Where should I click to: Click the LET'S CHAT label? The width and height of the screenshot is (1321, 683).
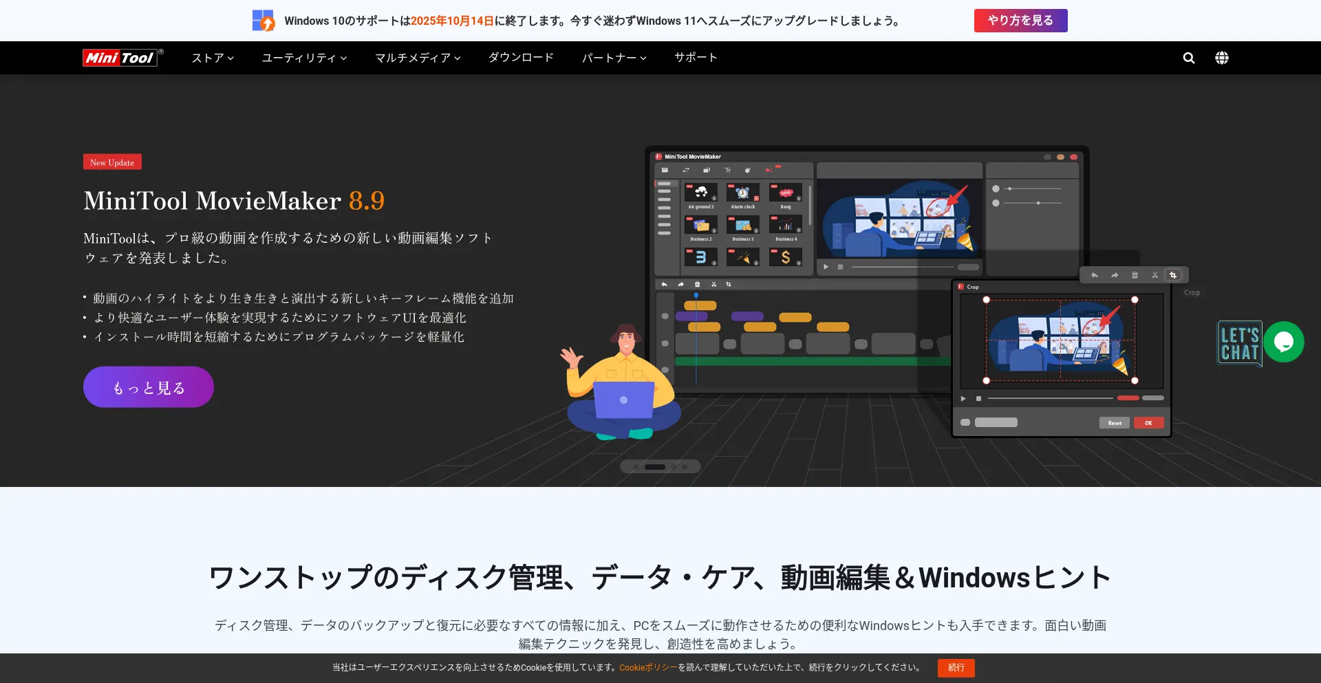click(1240, 343)
